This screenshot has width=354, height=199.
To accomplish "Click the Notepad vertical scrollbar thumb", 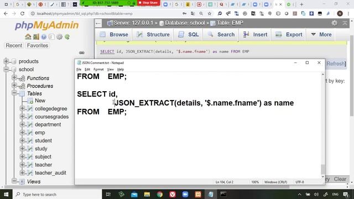I will pos(323,169).
